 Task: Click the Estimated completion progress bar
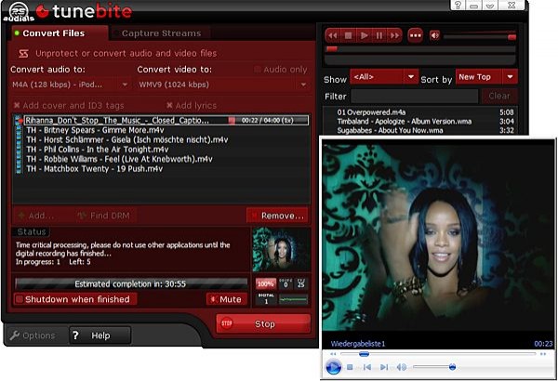131,283
